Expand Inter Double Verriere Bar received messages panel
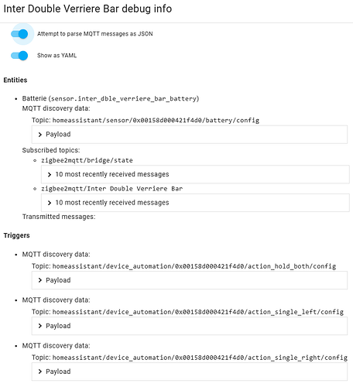Image resolution: width=353 pixels, height=387 pixels. click(x=195, y=203)
